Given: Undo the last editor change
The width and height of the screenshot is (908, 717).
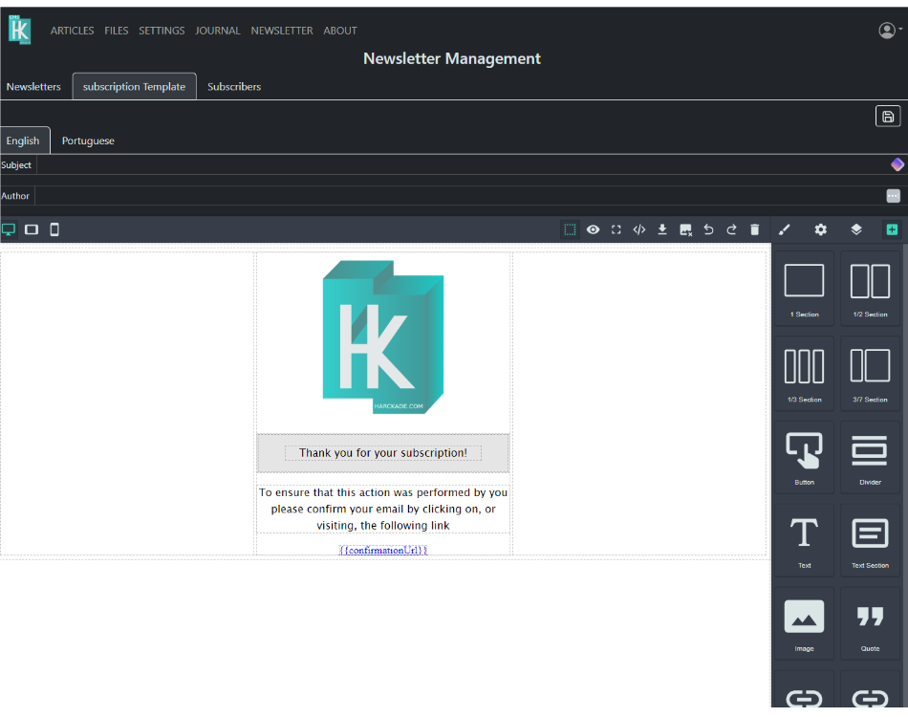Looking at the screenshot, I should (x=708, y=229).
